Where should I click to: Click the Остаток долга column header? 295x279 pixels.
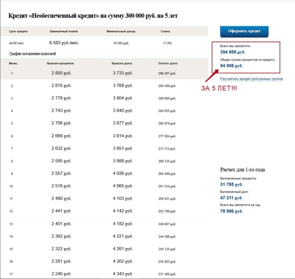click(x=168, y=64)
